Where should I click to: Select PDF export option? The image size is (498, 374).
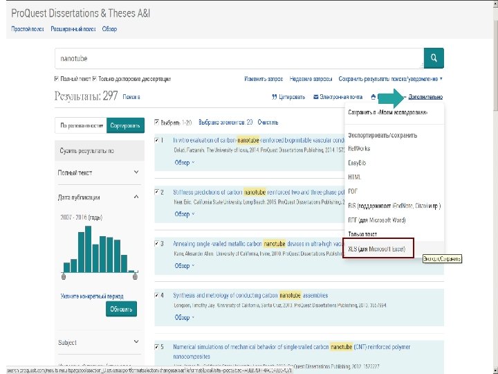tap(353, 191)
